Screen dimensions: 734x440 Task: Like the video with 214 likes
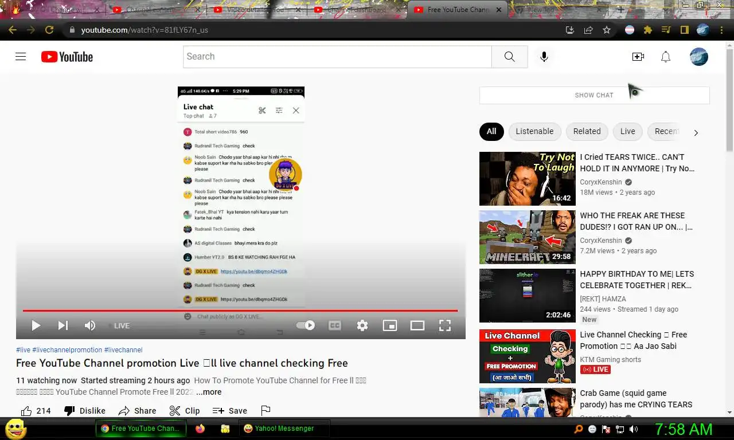tap(36, 411)
